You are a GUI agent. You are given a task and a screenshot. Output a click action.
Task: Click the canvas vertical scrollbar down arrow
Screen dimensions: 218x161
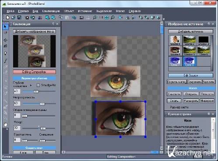pyautogui.click(x=162, y=148)
